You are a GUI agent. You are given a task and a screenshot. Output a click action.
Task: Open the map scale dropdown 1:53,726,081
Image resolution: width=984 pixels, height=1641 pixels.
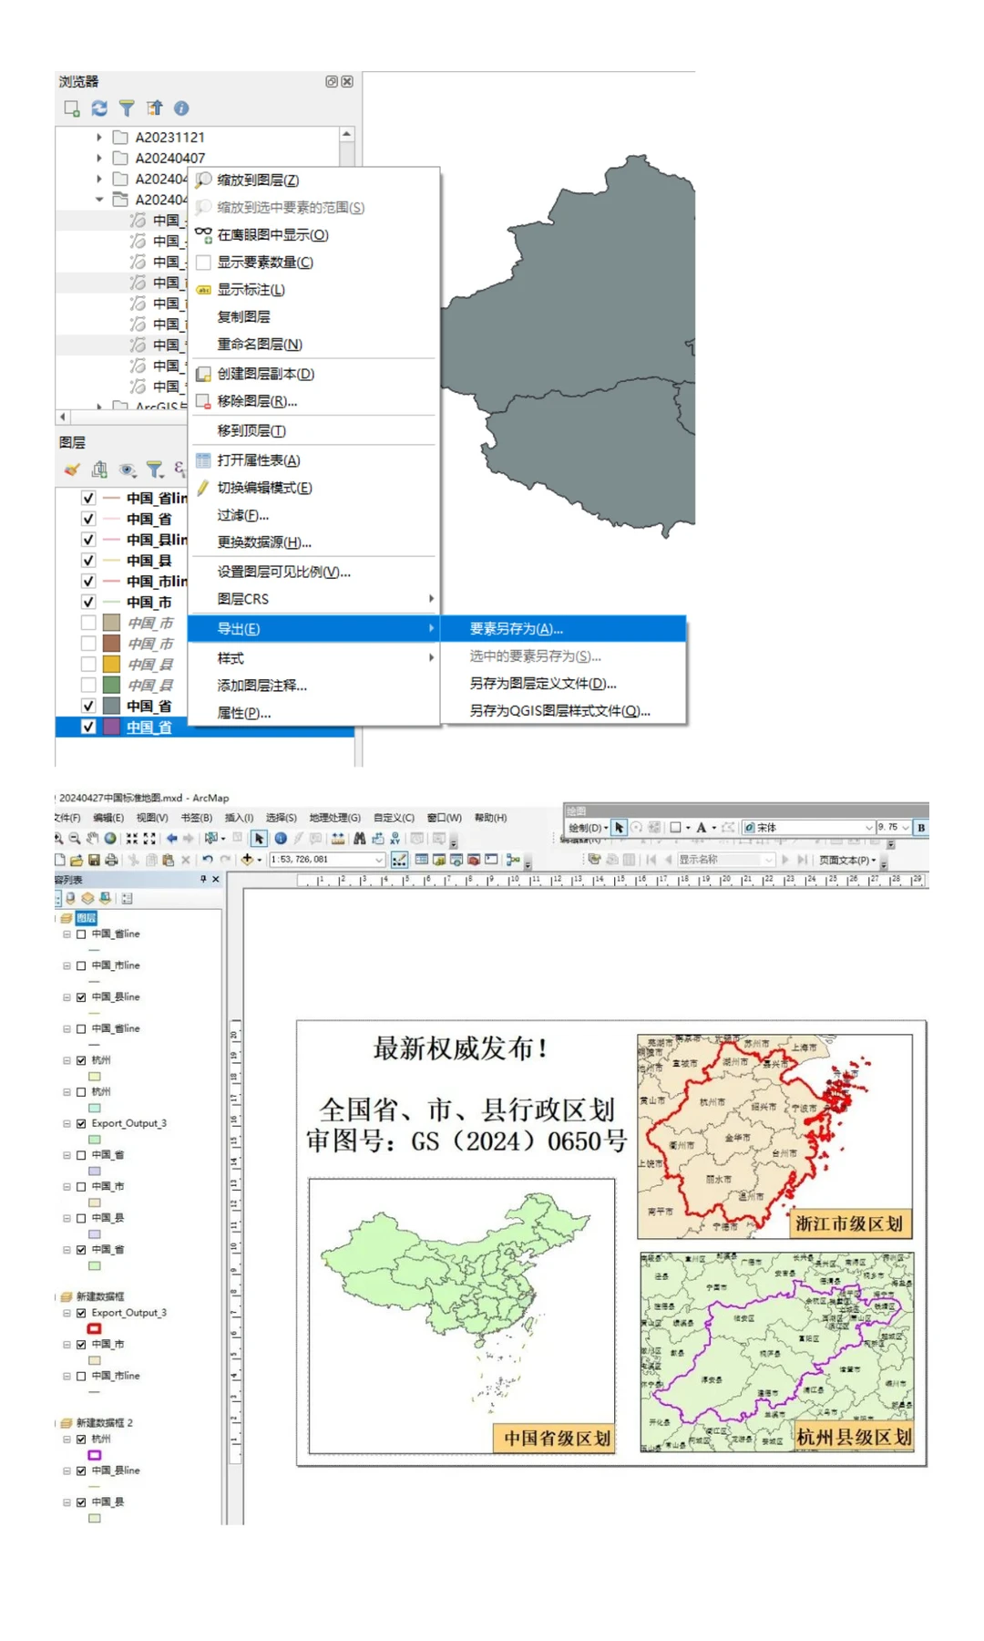tap(379, 860)
